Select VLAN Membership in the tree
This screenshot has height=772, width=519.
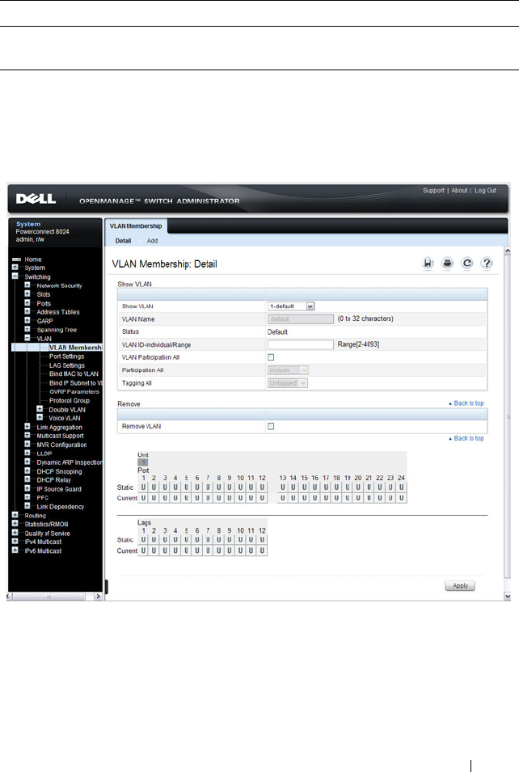click(x=75, y=348)
